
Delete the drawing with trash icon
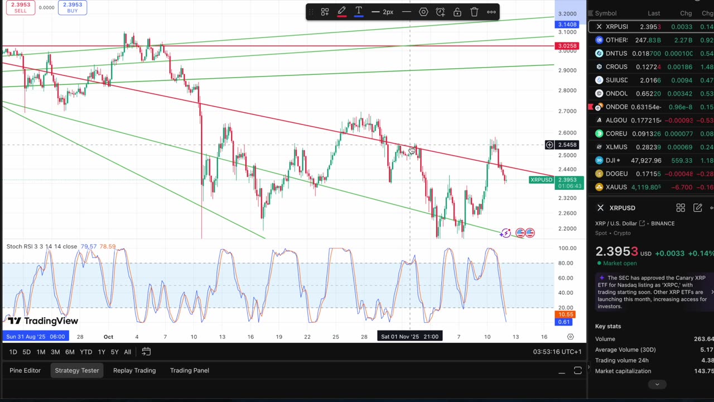tap(474, 12)
